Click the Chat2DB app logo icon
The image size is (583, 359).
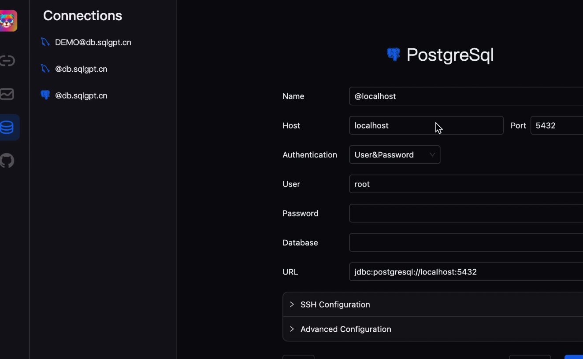[8, 21]
